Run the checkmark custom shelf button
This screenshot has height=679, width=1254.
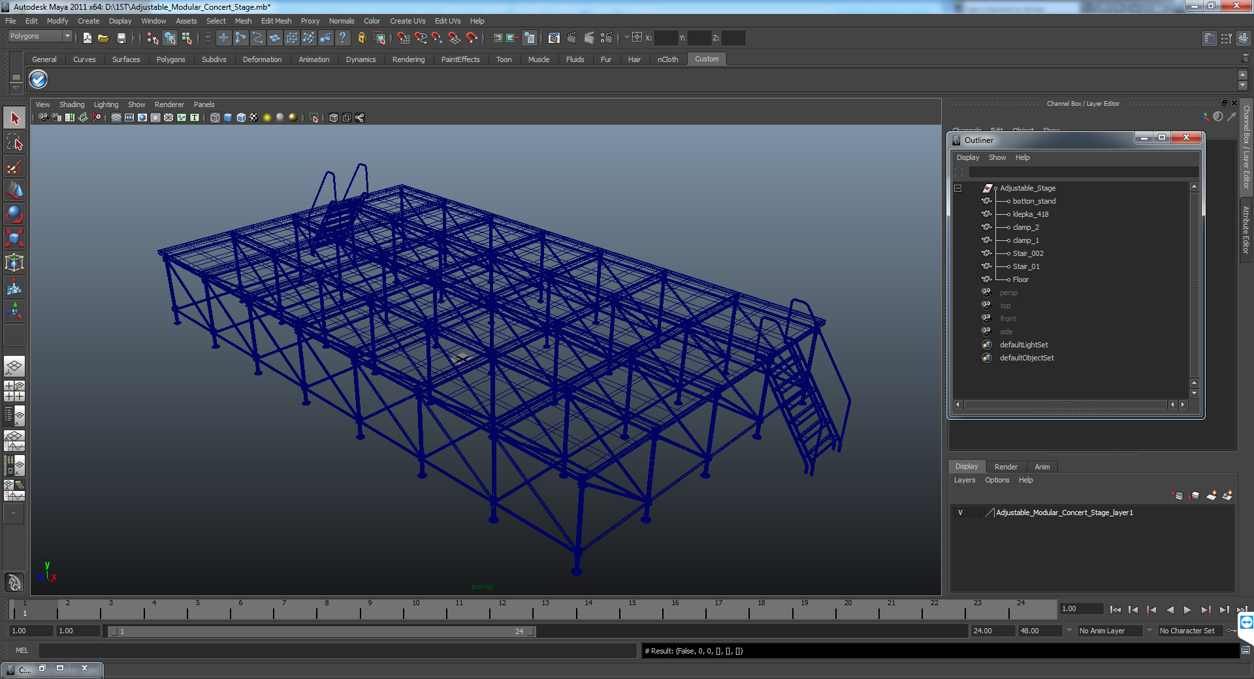click(x=39, y=80)
